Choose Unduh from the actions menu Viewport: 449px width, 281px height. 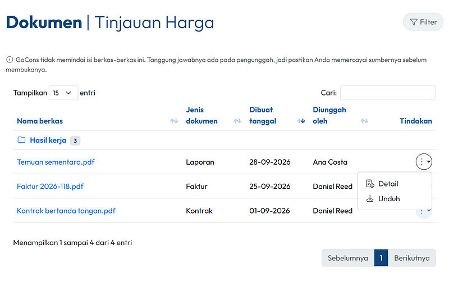tap(395, 199)
